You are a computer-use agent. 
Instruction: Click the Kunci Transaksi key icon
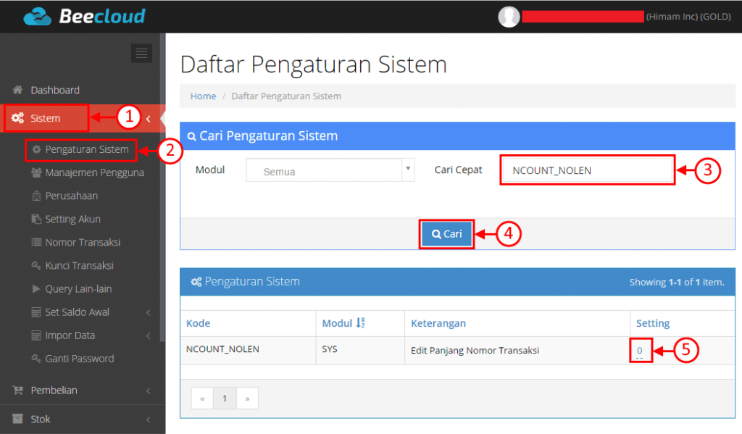tap(36, 265)
